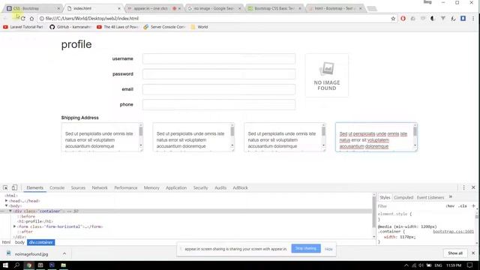Viewport: 480px width, 270px height.
Task: Click the username input field
Action: click(219, 58)
